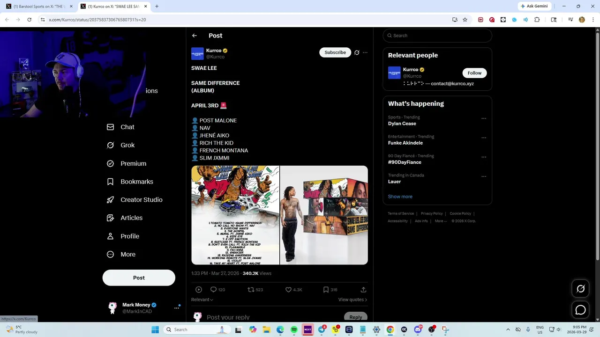Image resolution: width=600 pixels, height=337 pixels.
Task: Bookmark the post with 316 bookmarks
Action: [326, 290]
